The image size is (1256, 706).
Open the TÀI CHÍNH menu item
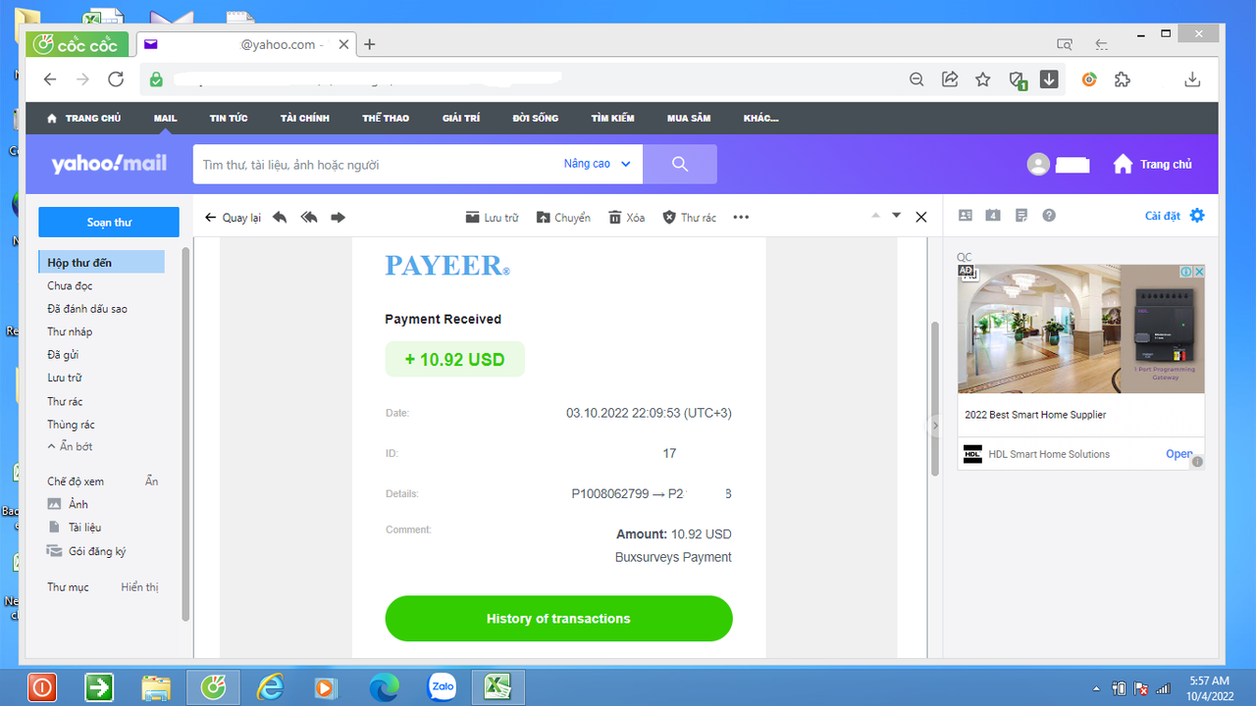click(x=304, y=119)
